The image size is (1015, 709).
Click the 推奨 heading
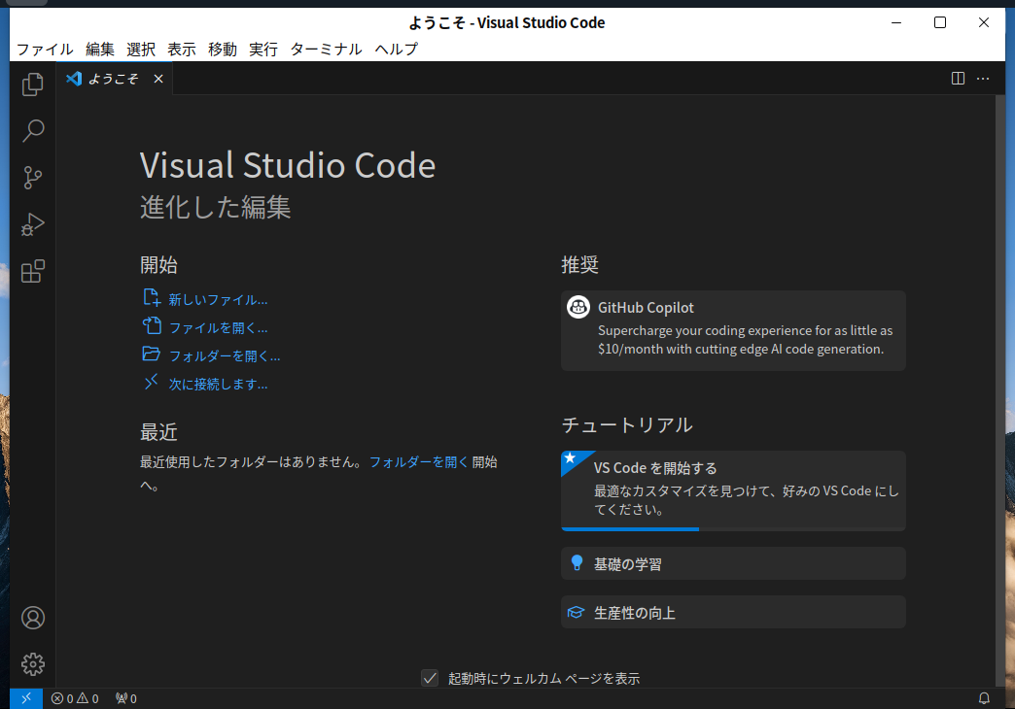tap(580, 264)
